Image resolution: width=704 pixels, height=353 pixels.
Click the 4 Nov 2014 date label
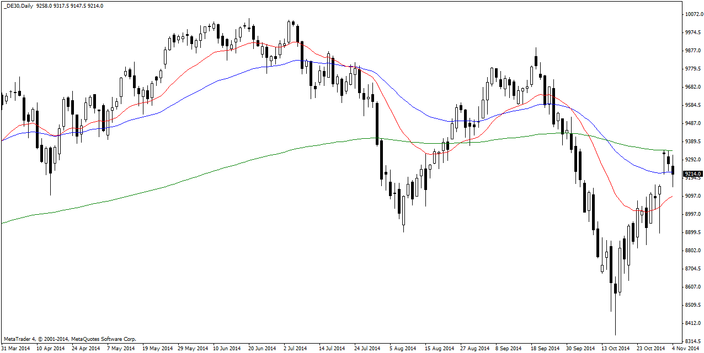tap(686, 348)
